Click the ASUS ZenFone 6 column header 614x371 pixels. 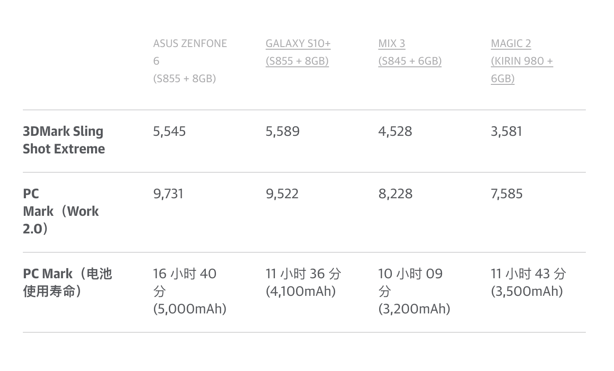point(190,61)
